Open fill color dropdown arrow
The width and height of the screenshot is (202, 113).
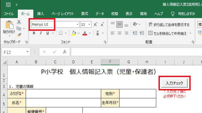(x=79, y=33)
